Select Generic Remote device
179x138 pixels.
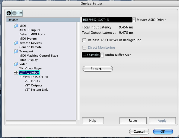[x=31, y=47]
